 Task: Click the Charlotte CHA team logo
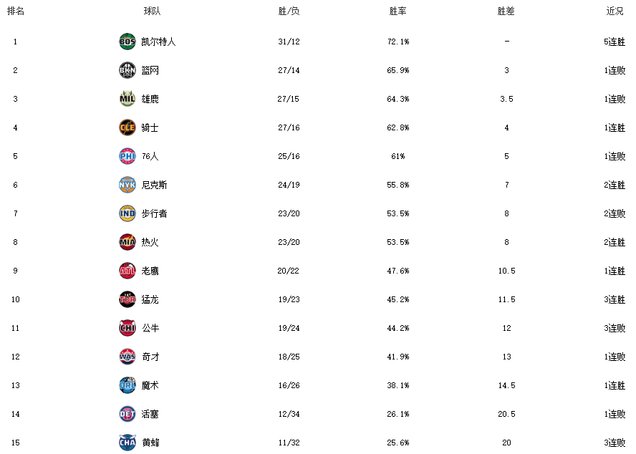pyautogui.click(x=127, y=443)
